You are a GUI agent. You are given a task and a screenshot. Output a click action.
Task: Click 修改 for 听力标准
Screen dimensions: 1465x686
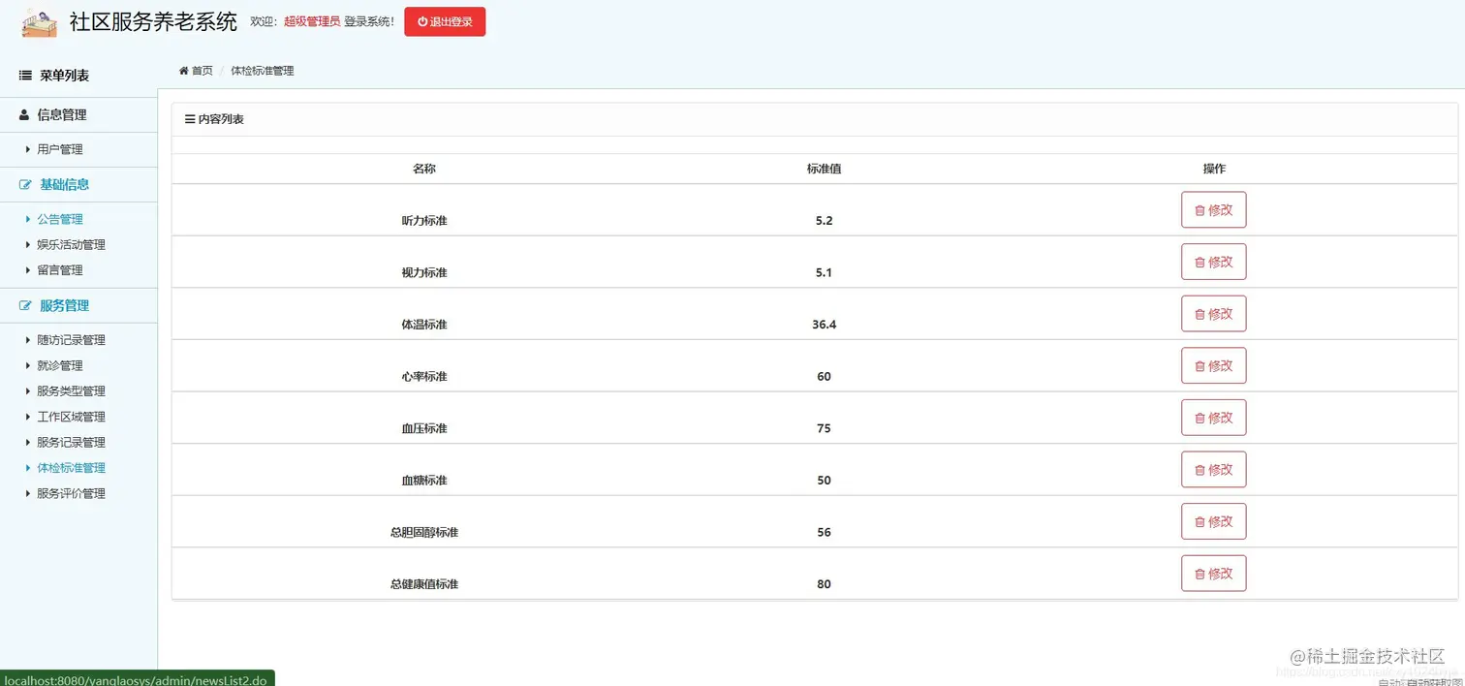coord(1213,209)
